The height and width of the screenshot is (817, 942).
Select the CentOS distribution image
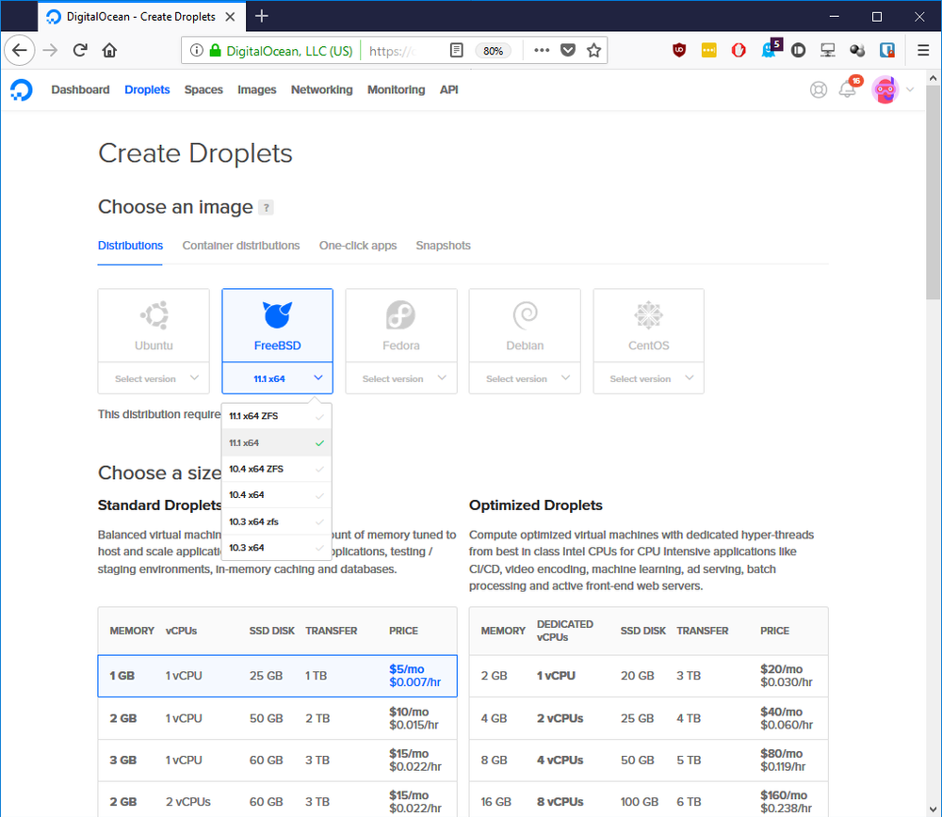tap(648, 325)
